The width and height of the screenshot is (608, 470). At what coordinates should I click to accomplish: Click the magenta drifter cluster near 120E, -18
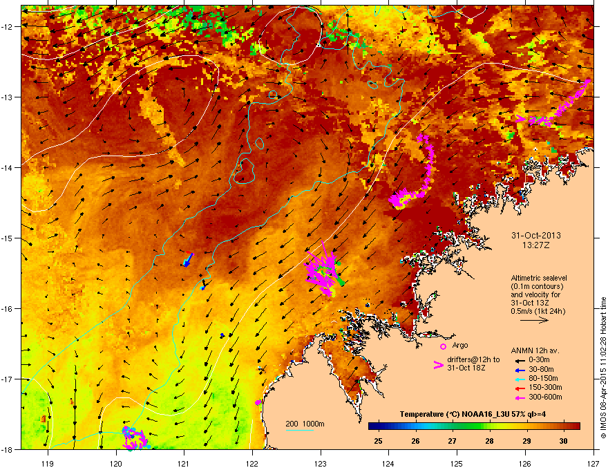click(134, 438)
